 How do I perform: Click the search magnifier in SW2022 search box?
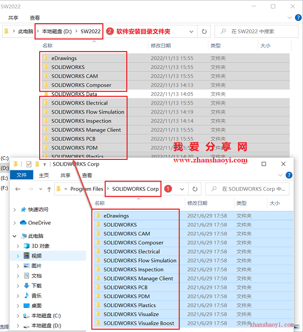tap(223, 32)
